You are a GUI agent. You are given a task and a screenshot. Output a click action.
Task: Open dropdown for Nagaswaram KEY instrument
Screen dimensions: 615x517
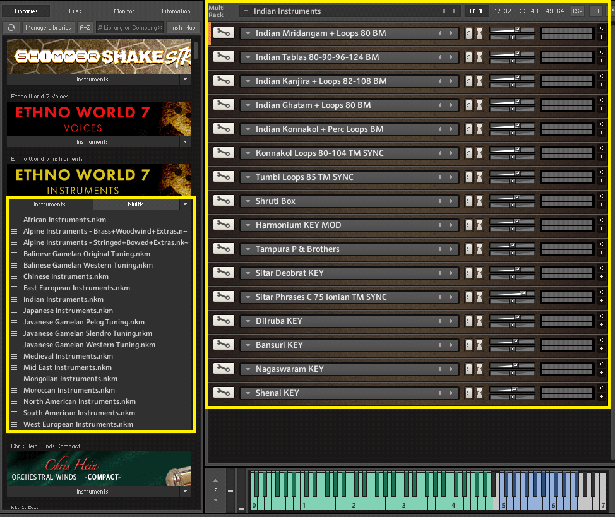coord(248,369)
